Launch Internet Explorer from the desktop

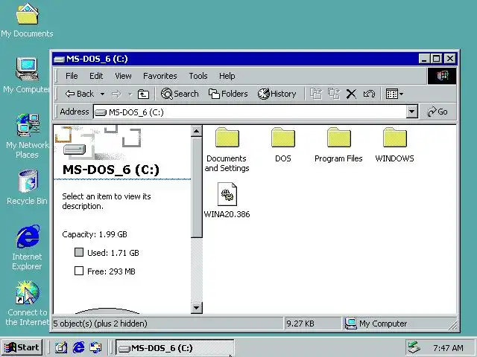click(27, 248)
